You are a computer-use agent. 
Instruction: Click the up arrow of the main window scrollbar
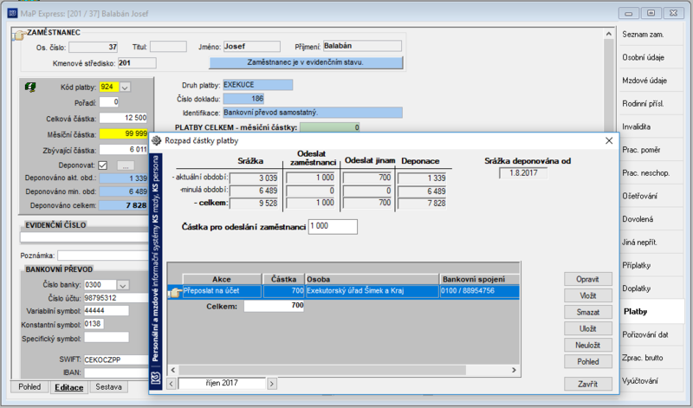pyautogui.click(x=609, y=34)
